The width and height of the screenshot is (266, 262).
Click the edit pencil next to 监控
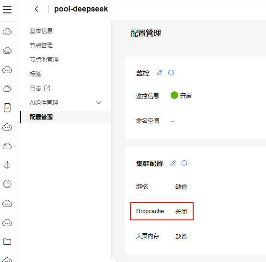click(160, 73)
